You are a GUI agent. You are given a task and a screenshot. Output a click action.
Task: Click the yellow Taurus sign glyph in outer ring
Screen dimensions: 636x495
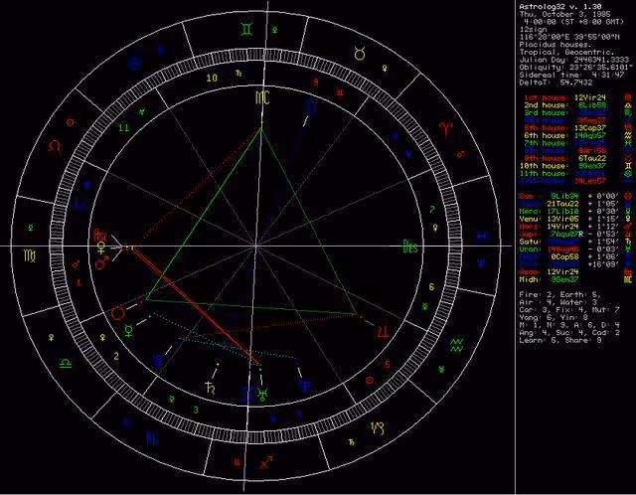360,54
